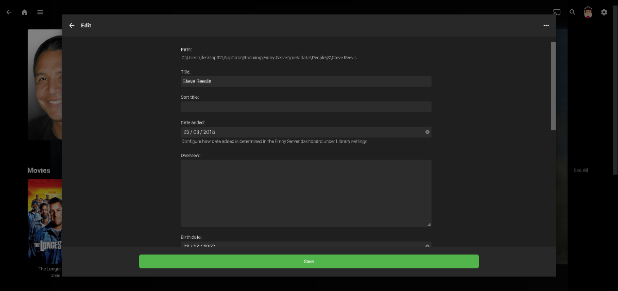Image resolution: width=618 pixels, height=291 pixels.
Task: Click the date added configuration hint text
Action: click(x=274, y=141)
